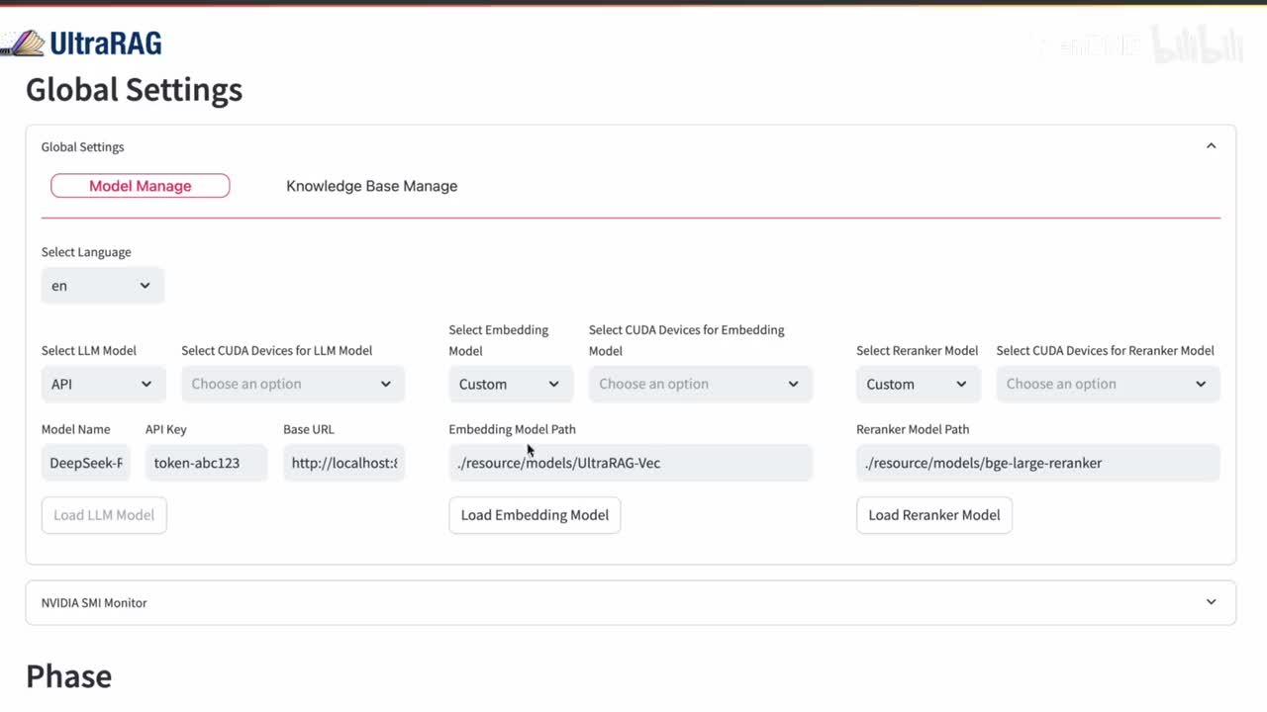The height and width of the screenshot is (712, 1267).
Task: Choose CUDA devices for LLM Model
Action: pos(292,384)
